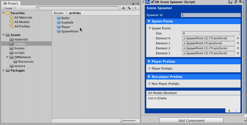Viewport: 247px width, 125px height.
Task: Expand the Player Prefabs foldout
Action: pyautogui.click(x=150, y=68)
